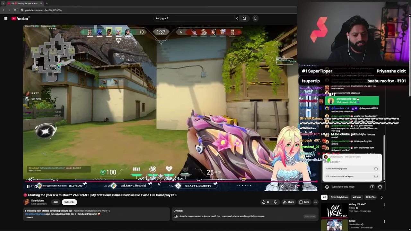Viewport: 411px width, 231px height.
Task: Save video to a playlist
Action: (x=304, y=202)
